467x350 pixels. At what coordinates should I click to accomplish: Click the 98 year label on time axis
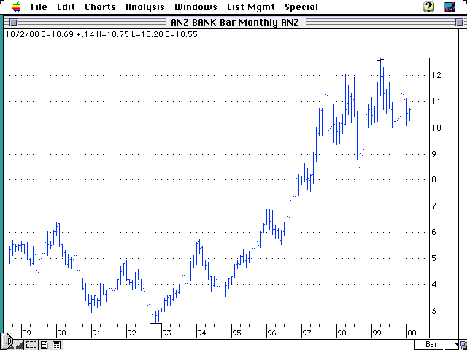(342, 332)
